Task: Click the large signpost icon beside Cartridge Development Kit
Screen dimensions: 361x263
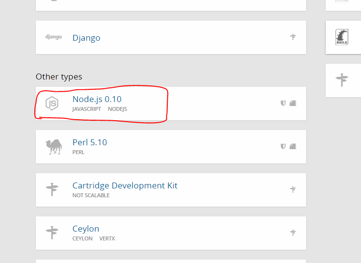Action: click(x=52, y=189)
